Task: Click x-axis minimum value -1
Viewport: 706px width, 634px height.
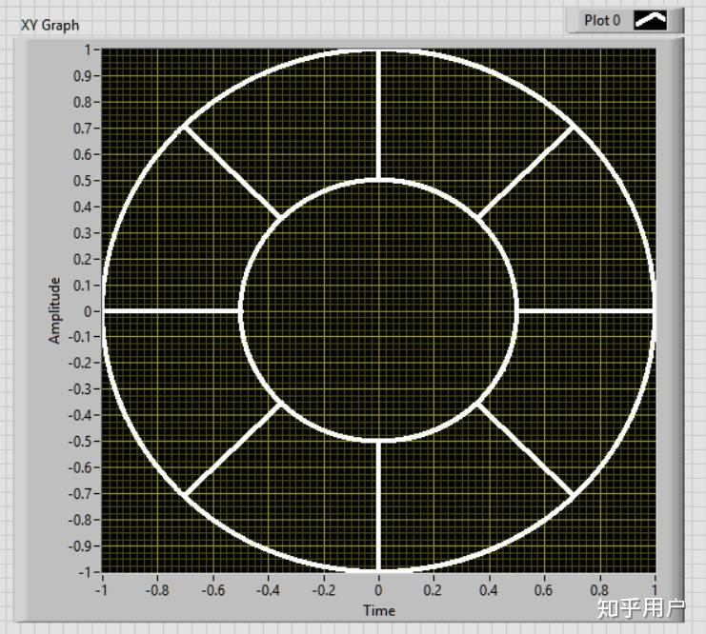Action: click(x=101, y=589)
